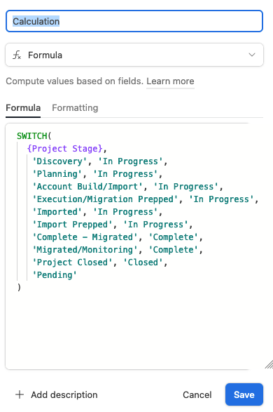Click the 'Pending' default value
The width and height of the screenshot is (273, 412).
(54, 275)
